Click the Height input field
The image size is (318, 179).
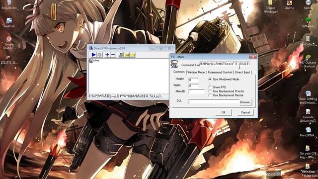point(193,80)
